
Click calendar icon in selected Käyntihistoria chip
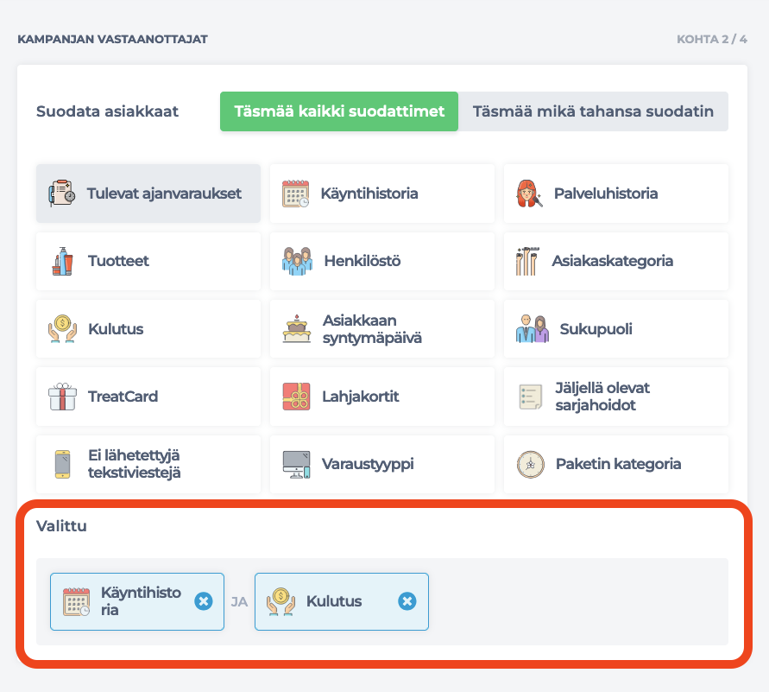pos(76,601)
